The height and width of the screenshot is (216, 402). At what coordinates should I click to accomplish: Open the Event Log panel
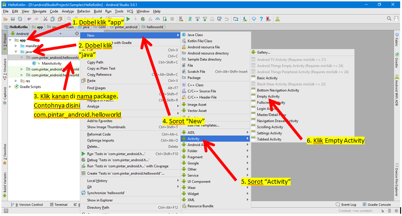point(346,204)
